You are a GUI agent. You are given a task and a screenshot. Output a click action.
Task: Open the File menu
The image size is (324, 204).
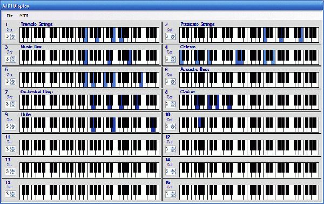point(10,16)
